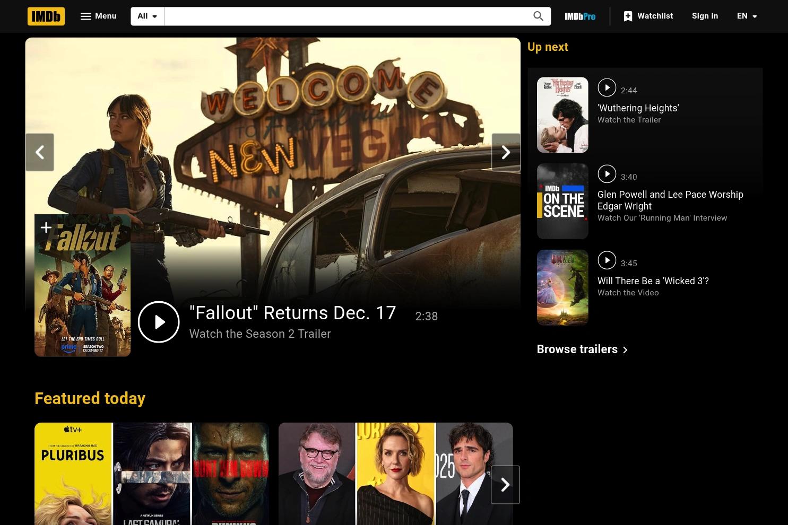
Task: Open the All search category dropdown
Action: 146,16
